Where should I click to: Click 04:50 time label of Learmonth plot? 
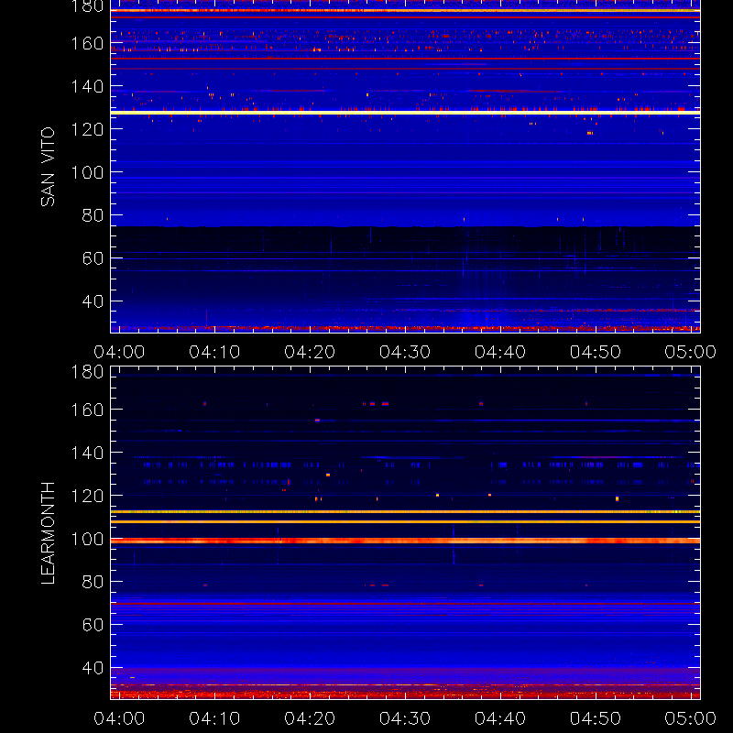595,718
